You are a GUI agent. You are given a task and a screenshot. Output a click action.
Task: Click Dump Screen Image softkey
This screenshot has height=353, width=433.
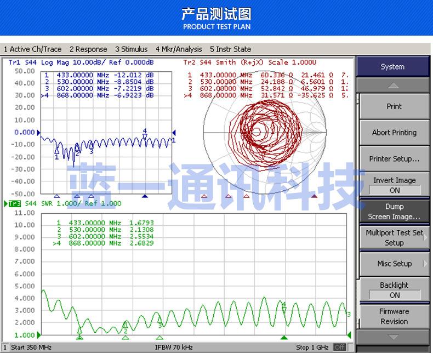click(394, 212)
